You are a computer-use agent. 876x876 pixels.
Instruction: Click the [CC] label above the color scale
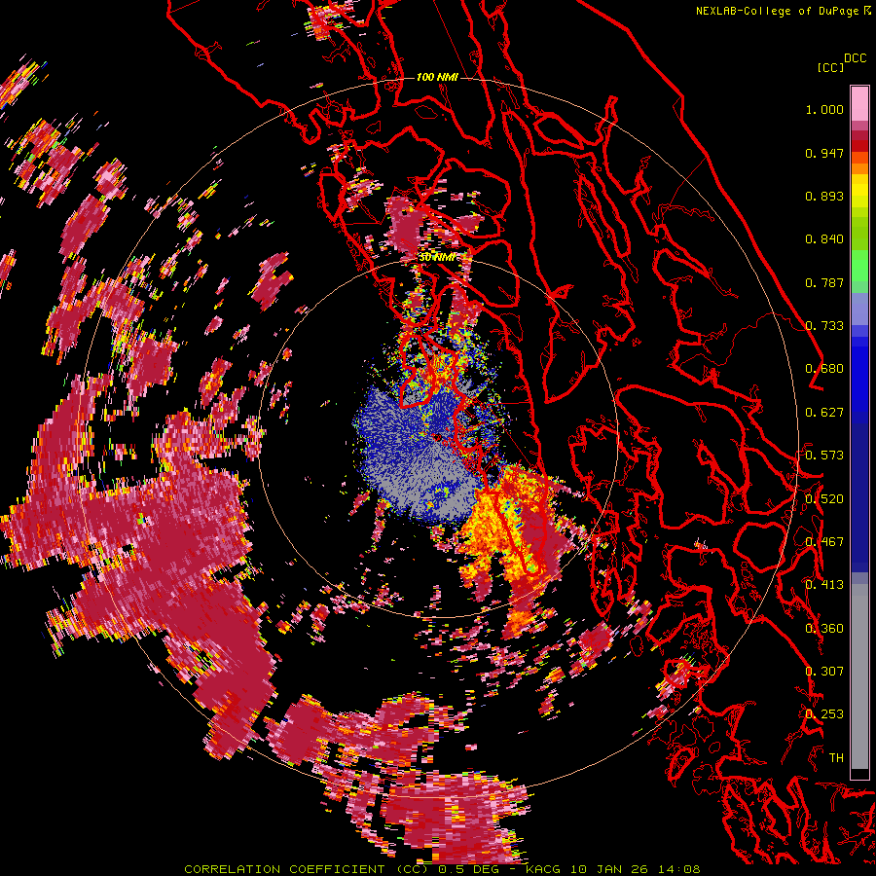pos(830,67)
